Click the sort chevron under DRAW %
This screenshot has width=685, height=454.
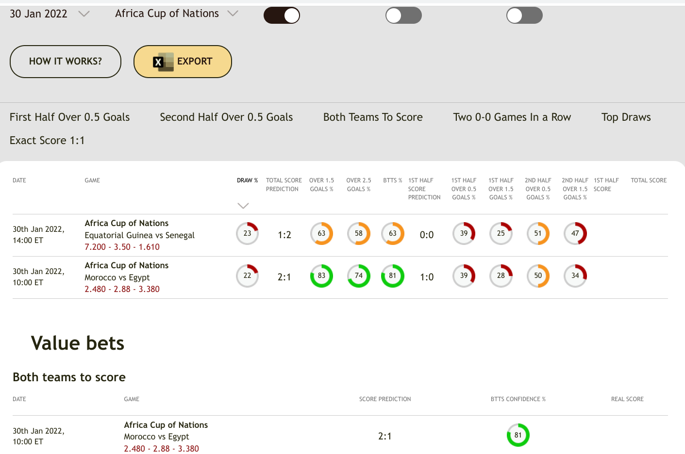243,206
